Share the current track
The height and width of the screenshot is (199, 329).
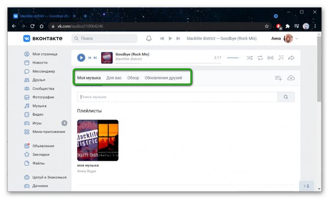tap(291, 58)
